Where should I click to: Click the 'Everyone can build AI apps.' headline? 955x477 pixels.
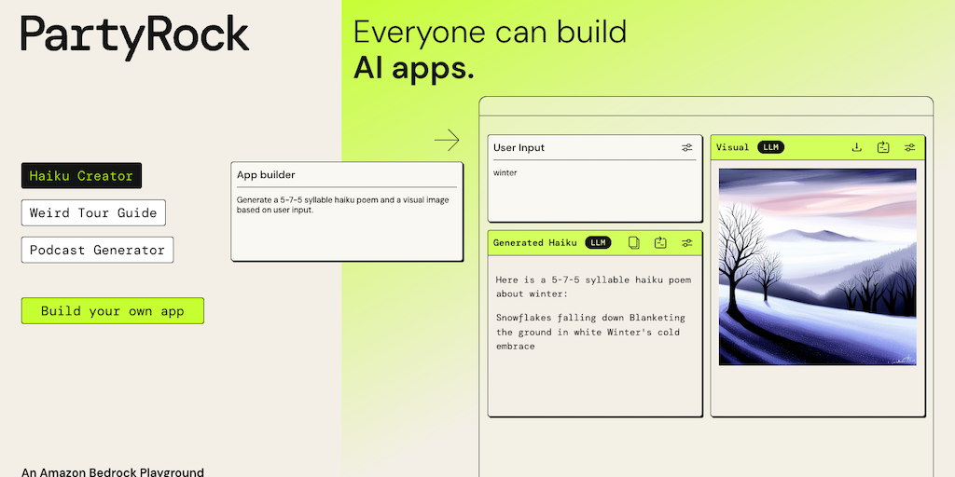point(490,50)
